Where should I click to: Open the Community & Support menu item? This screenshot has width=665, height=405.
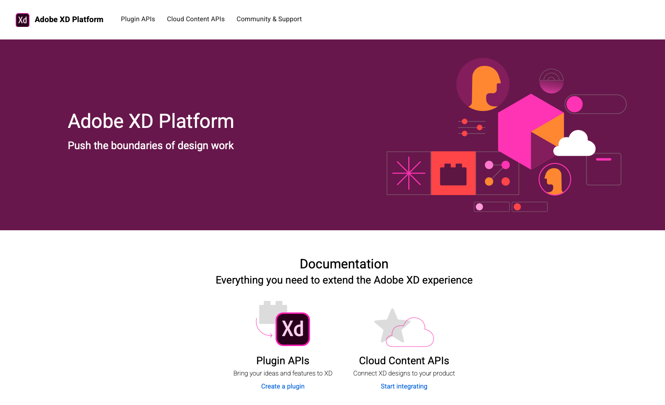pyautogui.click(x=269, y=19)
